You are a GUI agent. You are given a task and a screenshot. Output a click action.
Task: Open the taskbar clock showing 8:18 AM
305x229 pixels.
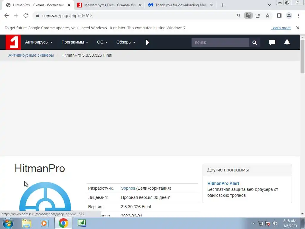290,223
